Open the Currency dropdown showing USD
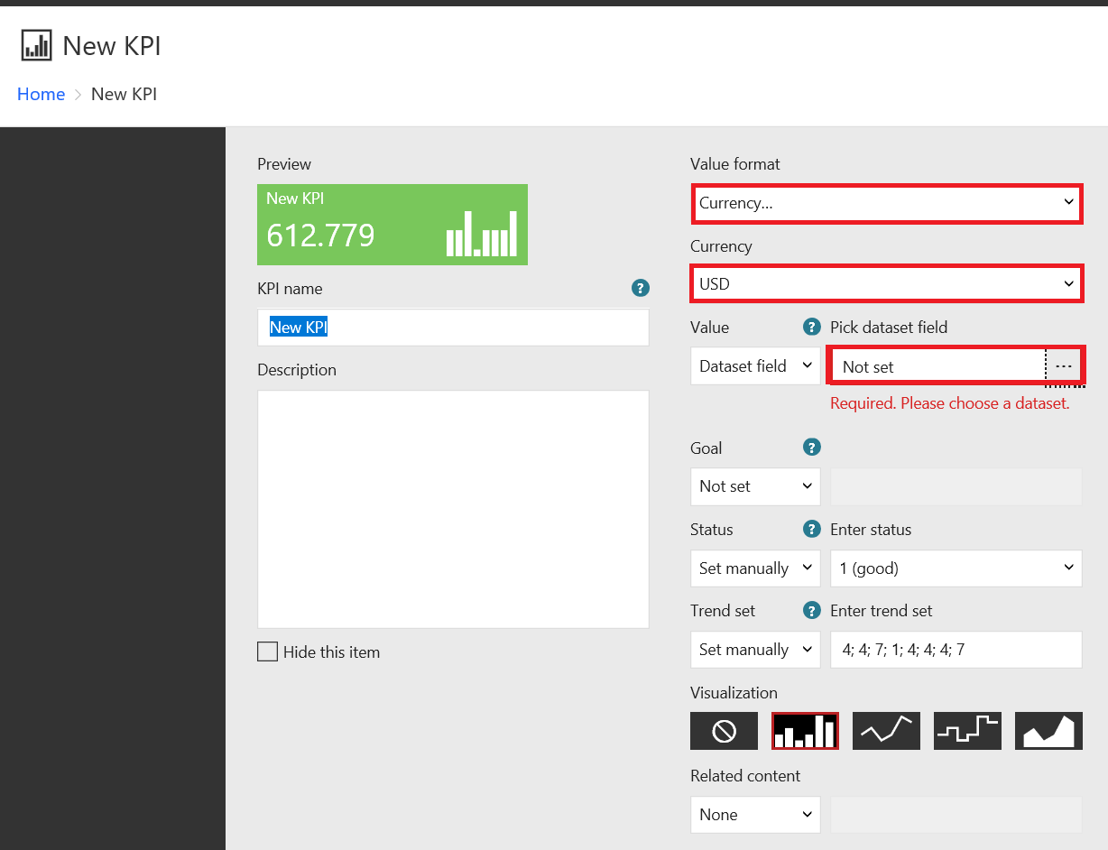The height and width of the screenshot is (850, 1108). click(x=887, y=283)
